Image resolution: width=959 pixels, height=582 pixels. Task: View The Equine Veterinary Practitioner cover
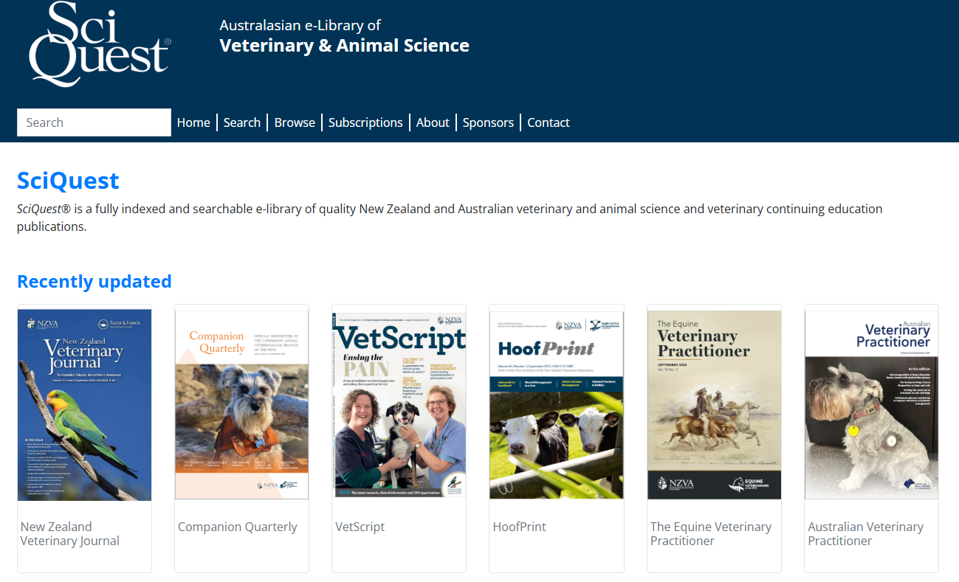coord(714,404)
